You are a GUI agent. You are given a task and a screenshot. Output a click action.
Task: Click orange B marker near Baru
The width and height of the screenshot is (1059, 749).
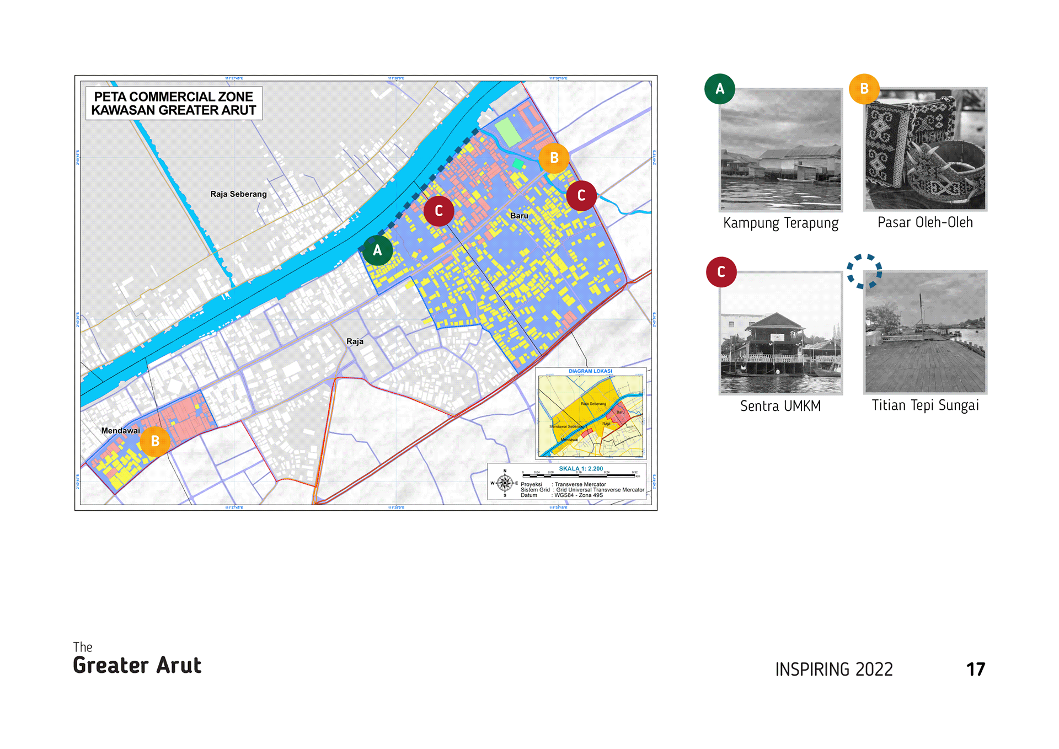click(554, 158)
